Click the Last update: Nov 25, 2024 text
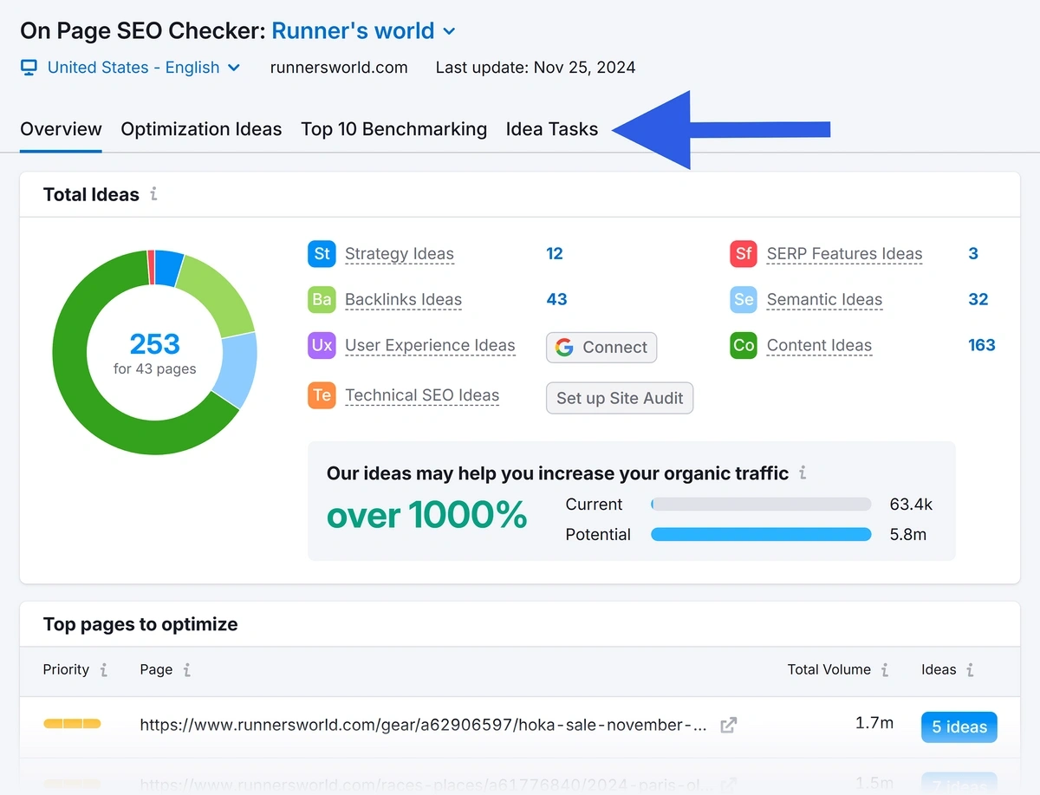 [536, 68]
